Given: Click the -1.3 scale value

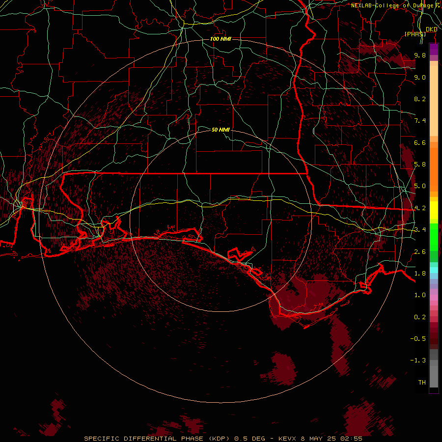Looking at the screenshot, I should click(x=418, y=360).
